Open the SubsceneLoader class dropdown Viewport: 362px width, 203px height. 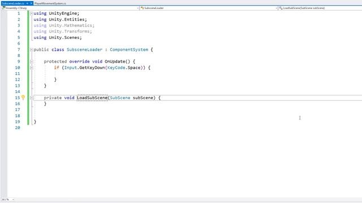(209, 8)
